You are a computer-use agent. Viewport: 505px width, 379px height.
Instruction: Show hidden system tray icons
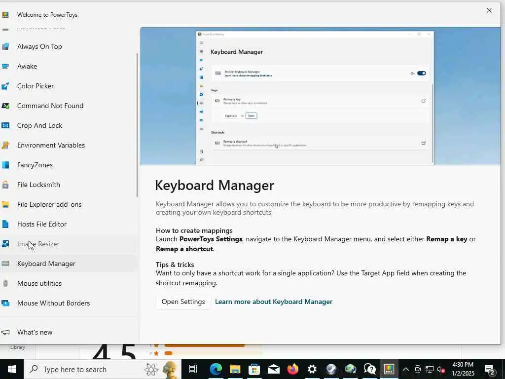406,369
